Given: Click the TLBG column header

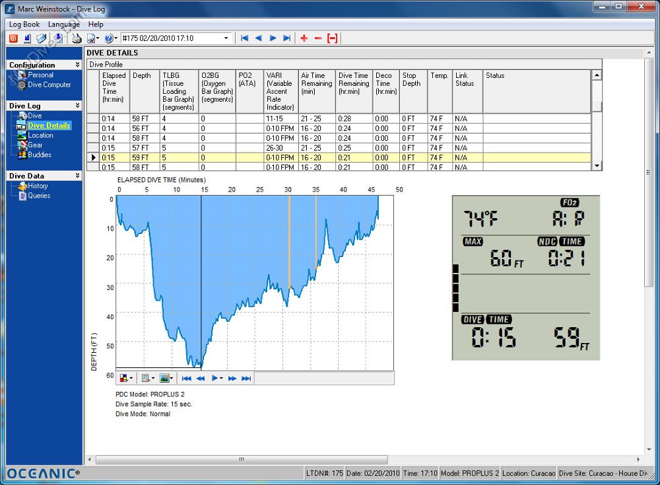Looking at the screenshot, I should coord(179,91).
